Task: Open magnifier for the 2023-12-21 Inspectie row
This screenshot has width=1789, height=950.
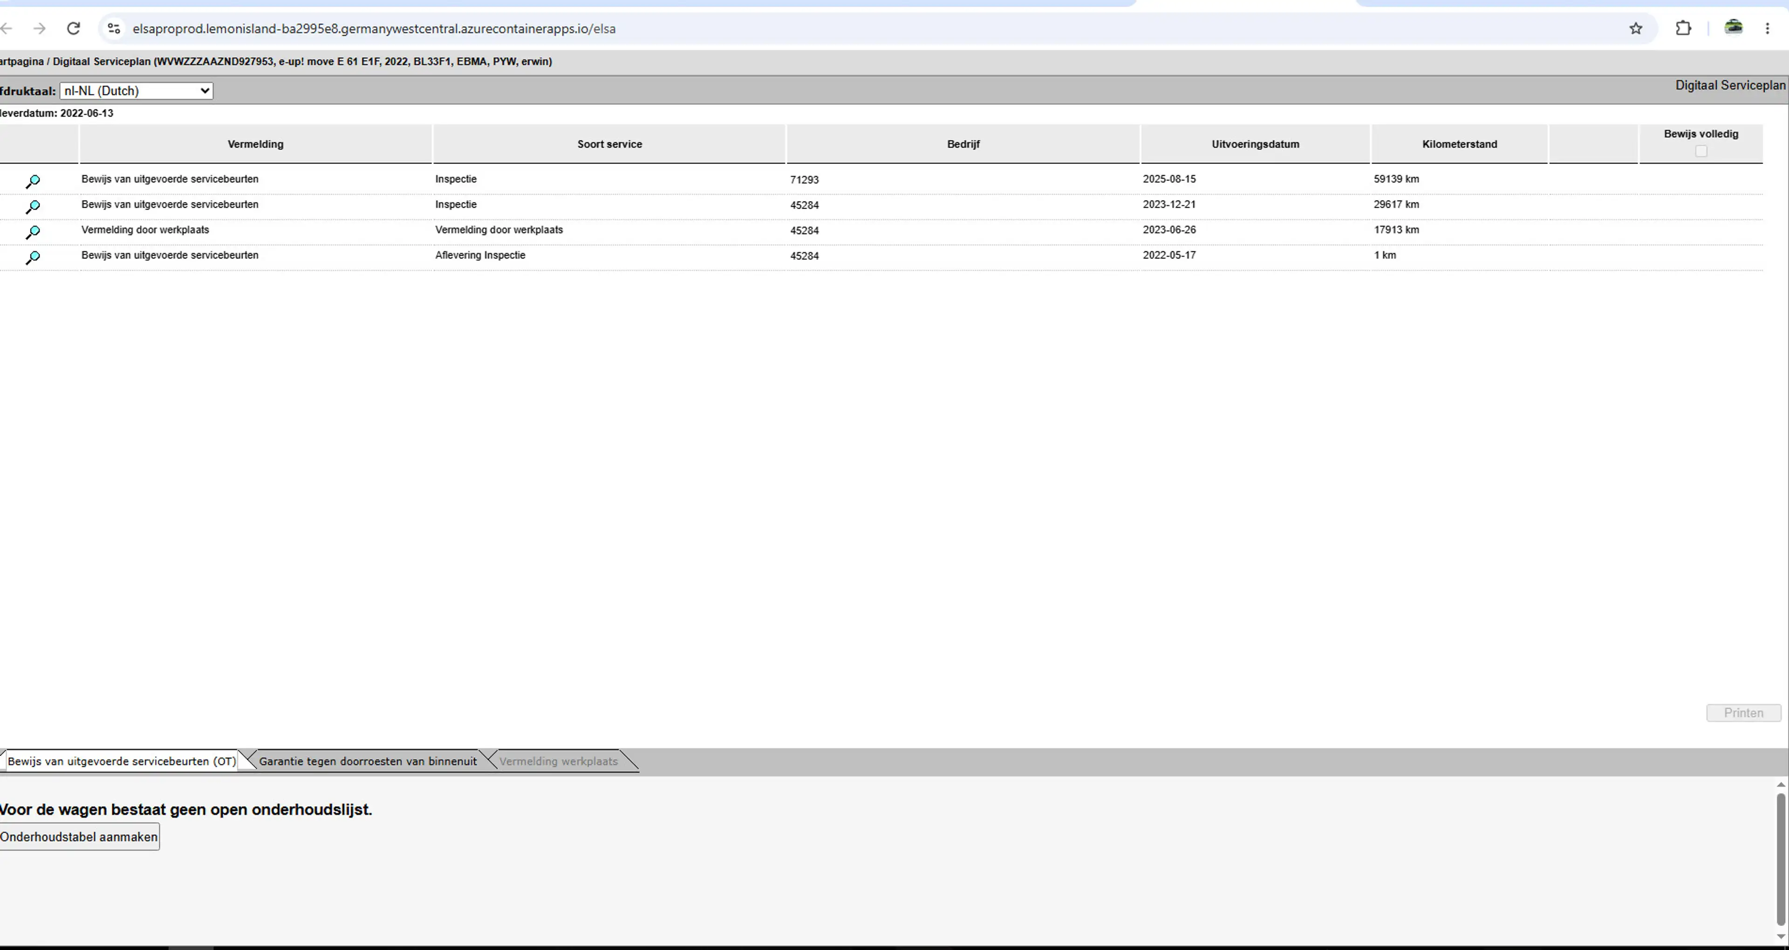Action: pos(33,207)
